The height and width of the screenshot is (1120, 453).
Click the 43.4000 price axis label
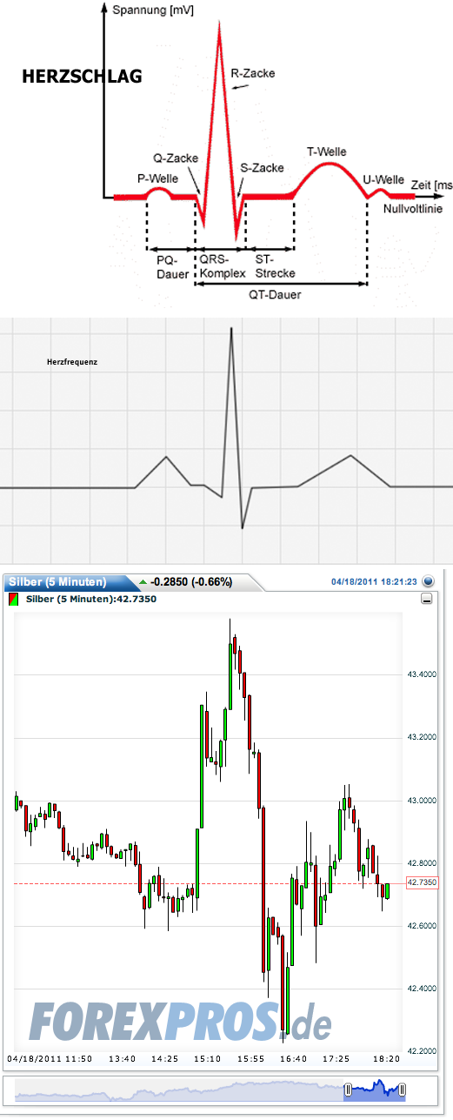(422, 674)
